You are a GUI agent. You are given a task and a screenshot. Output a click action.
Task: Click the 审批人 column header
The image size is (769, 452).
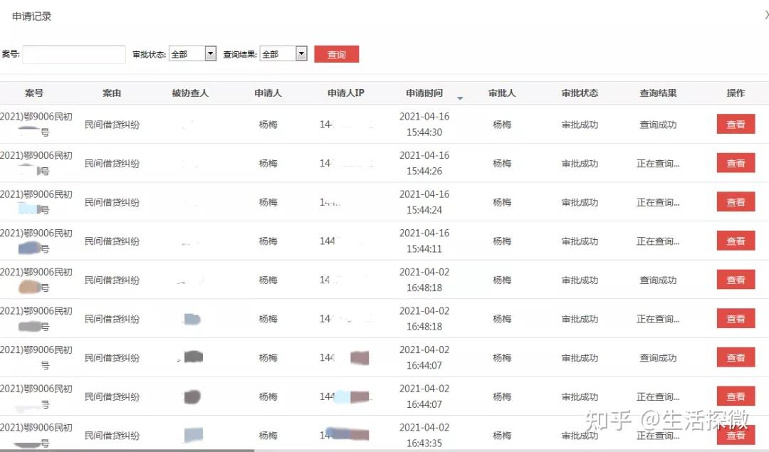point(502,93)
